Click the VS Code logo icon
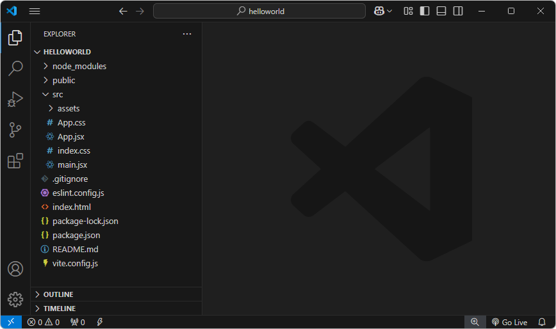The width and height of the screenshot is (556, 329). point(12,11)
